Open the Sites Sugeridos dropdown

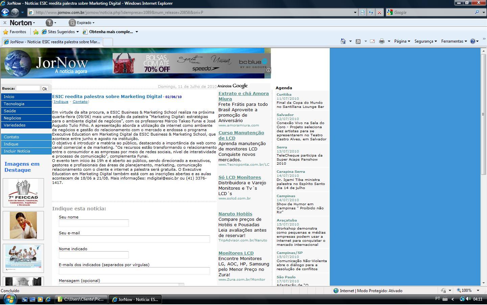click(60, 32)
